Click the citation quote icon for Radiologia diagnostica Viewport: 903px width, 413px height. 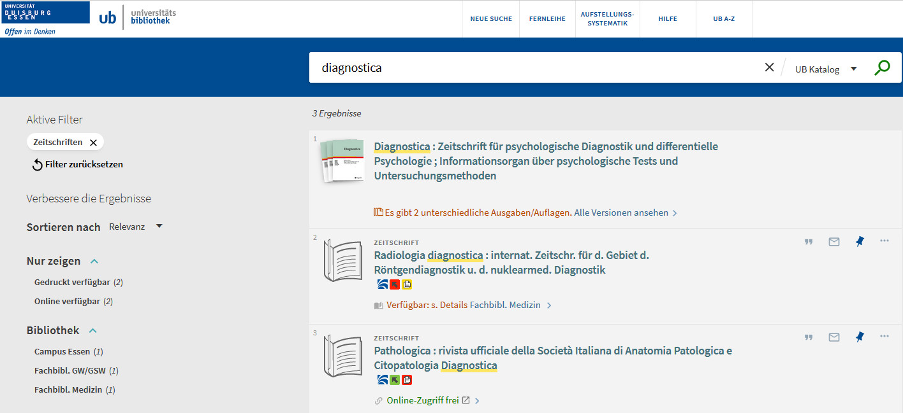809,242
